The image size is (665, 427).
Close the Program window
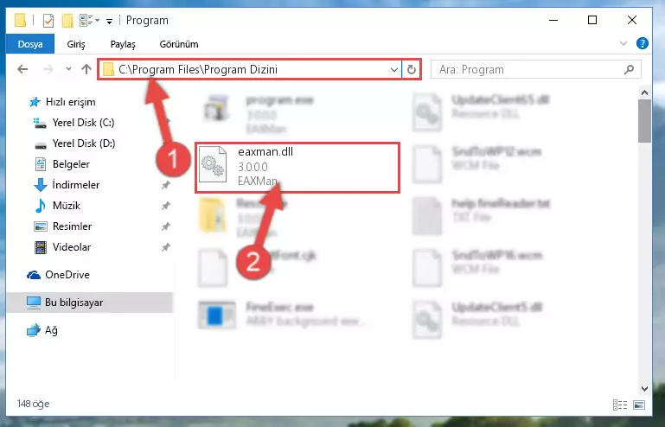point(632,20)
